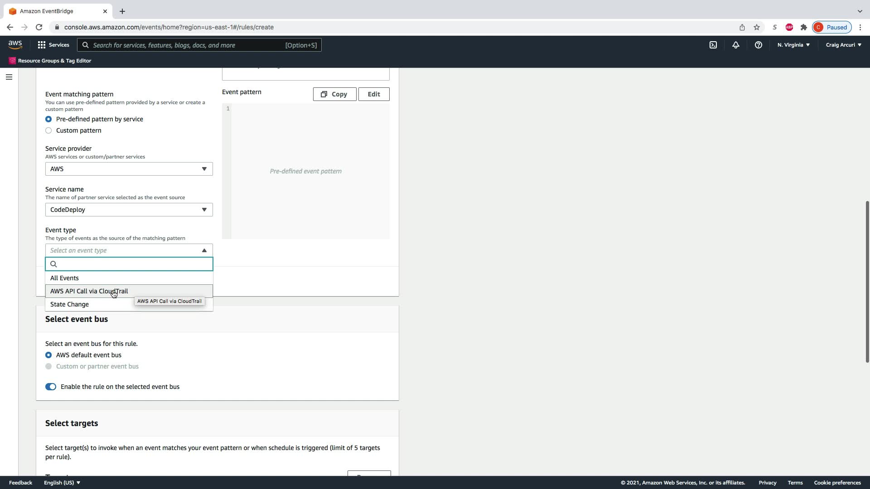Screen dimensions: 870x489
Task: Open the help question mark icon
Action: click(758, 45)
